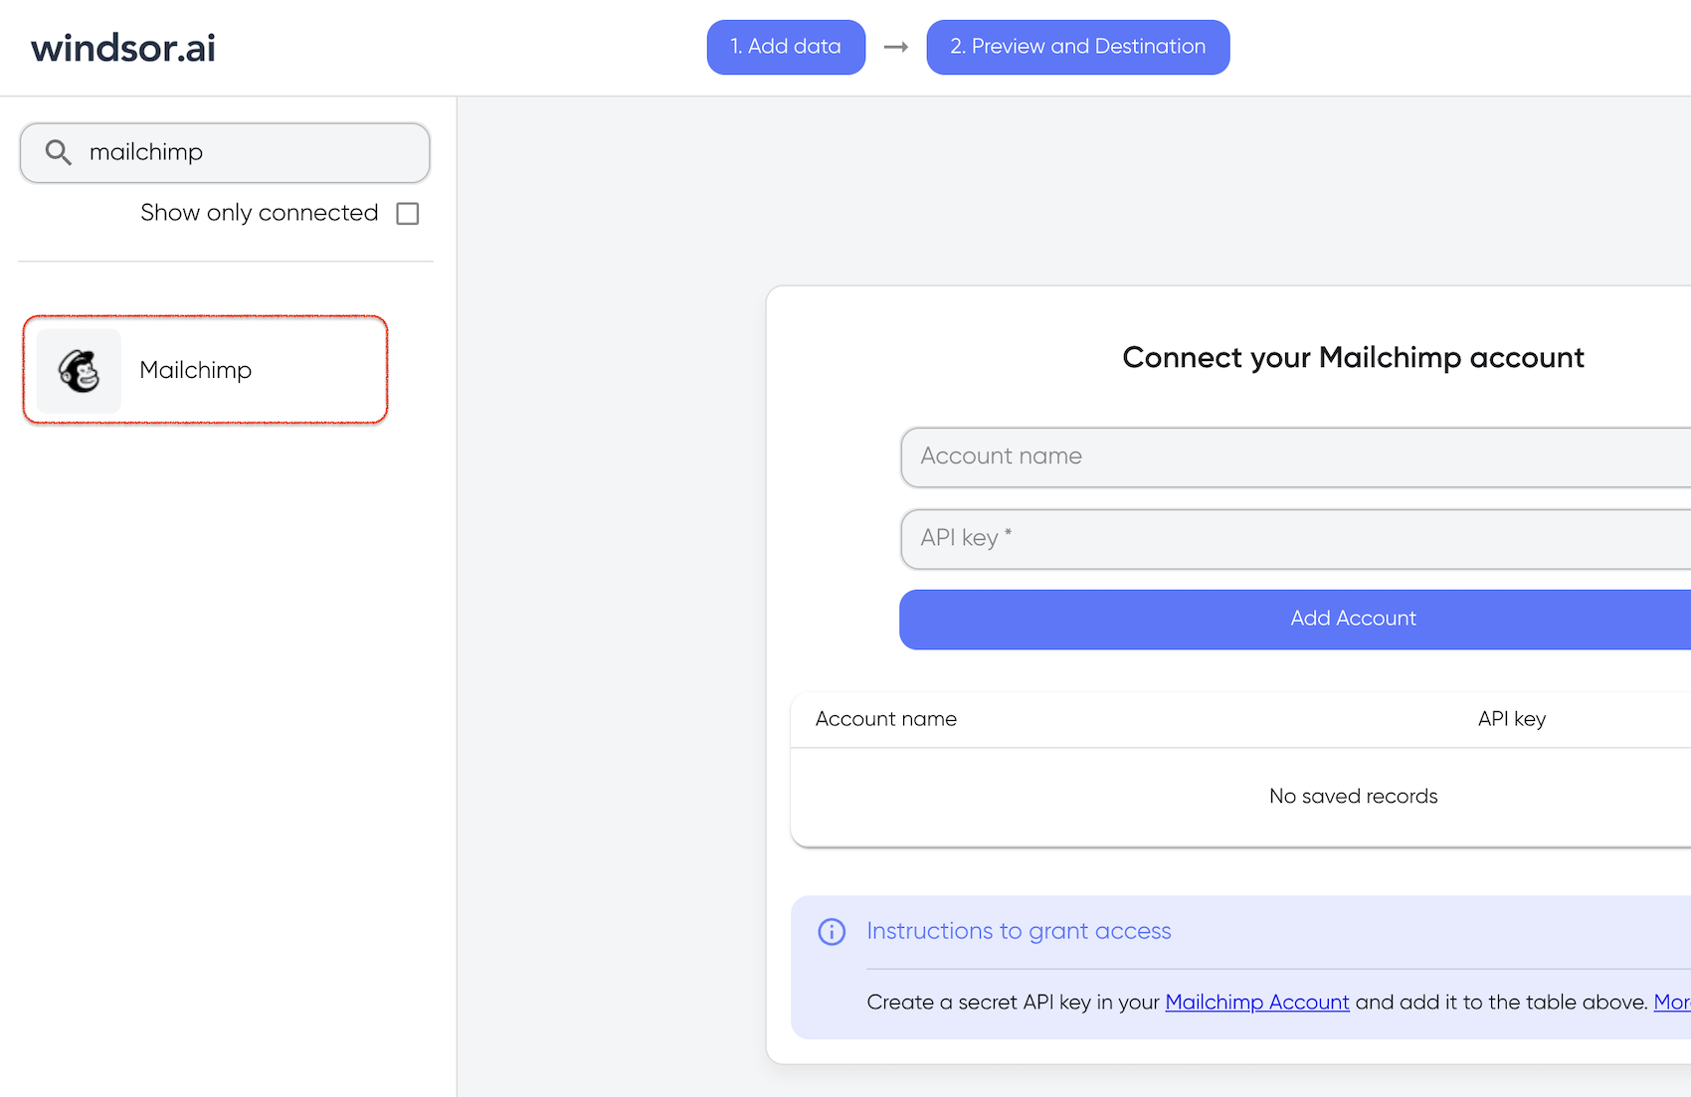Click the API key input field

(1295, 539)
